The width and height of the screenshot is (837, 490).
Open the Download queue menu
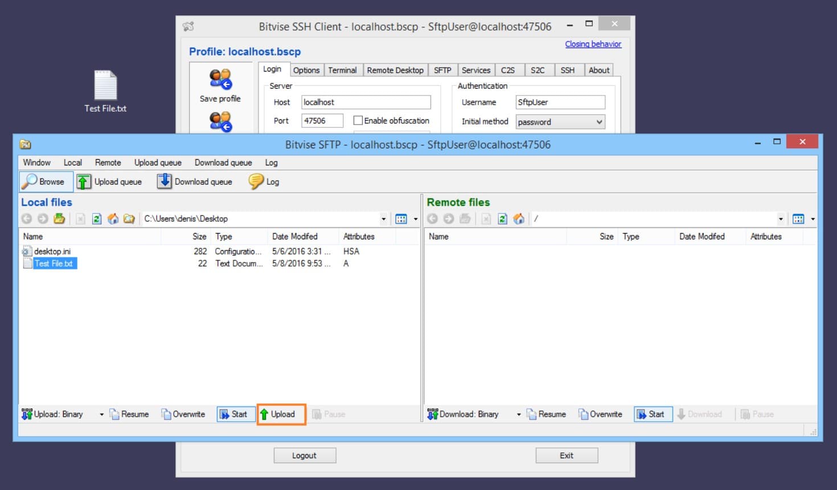[x=223, y=163]
